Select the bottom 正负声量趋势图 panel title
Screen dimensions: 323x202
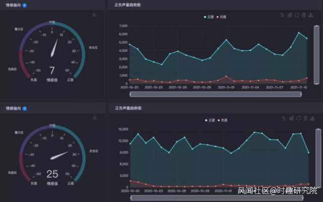pyautogui.click(x=128, y=108)
